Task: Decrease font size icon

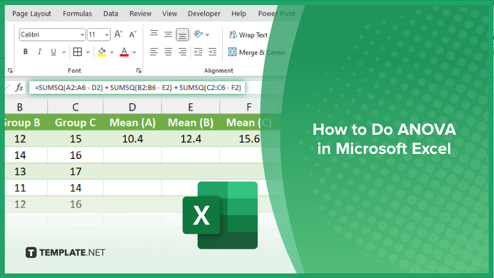Action: 133,34
